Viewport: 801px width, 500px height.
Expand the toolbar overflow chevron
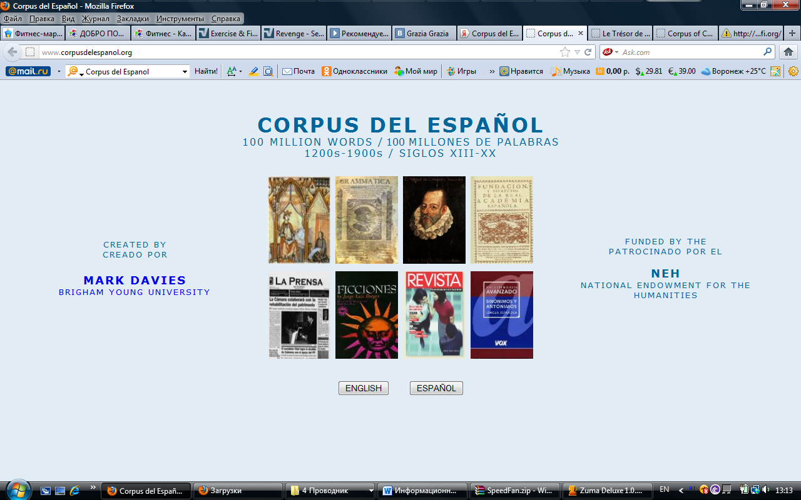click(x=492, y=71)
